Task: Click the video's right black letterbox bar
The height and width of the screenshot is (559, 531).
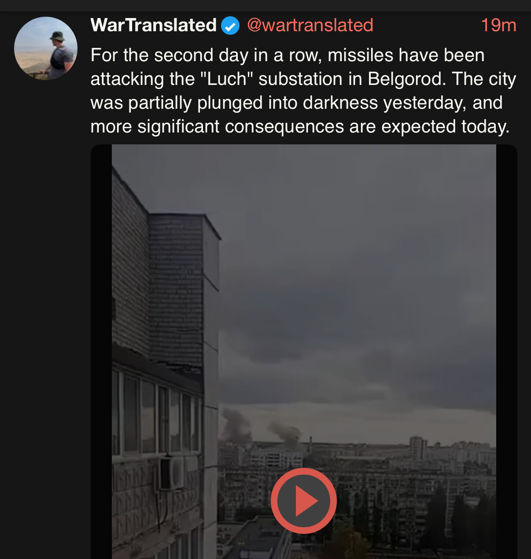Action: pyautogui.click(x=506, y=352)
